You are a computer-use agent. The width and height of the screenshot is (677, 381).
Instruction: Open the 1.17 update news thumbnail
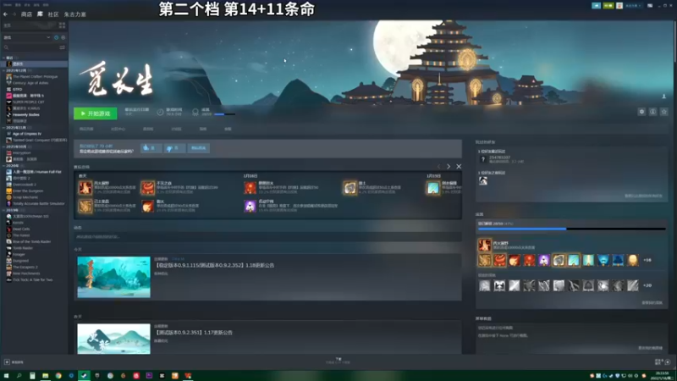click(x=114, y=339)
